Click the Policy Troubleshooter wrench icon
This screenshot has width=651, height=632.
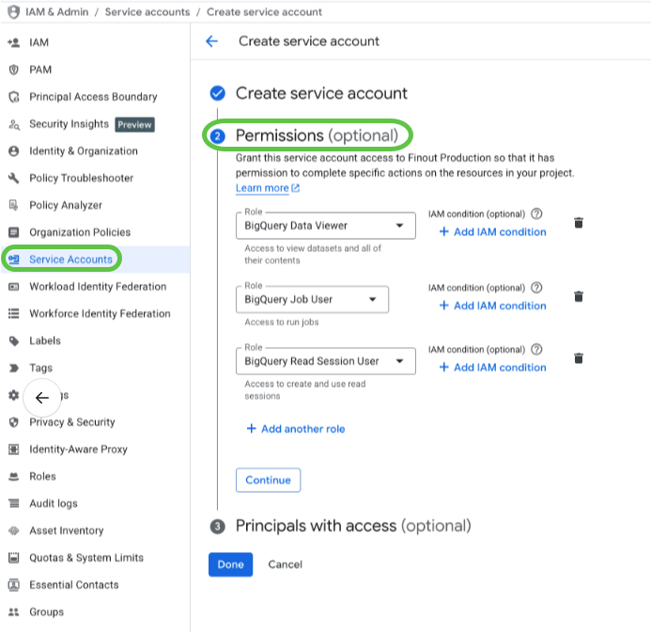coord(13,178)
